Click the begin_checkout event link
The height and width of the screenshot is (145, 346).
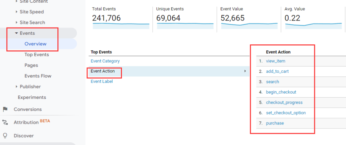[281, 92]
